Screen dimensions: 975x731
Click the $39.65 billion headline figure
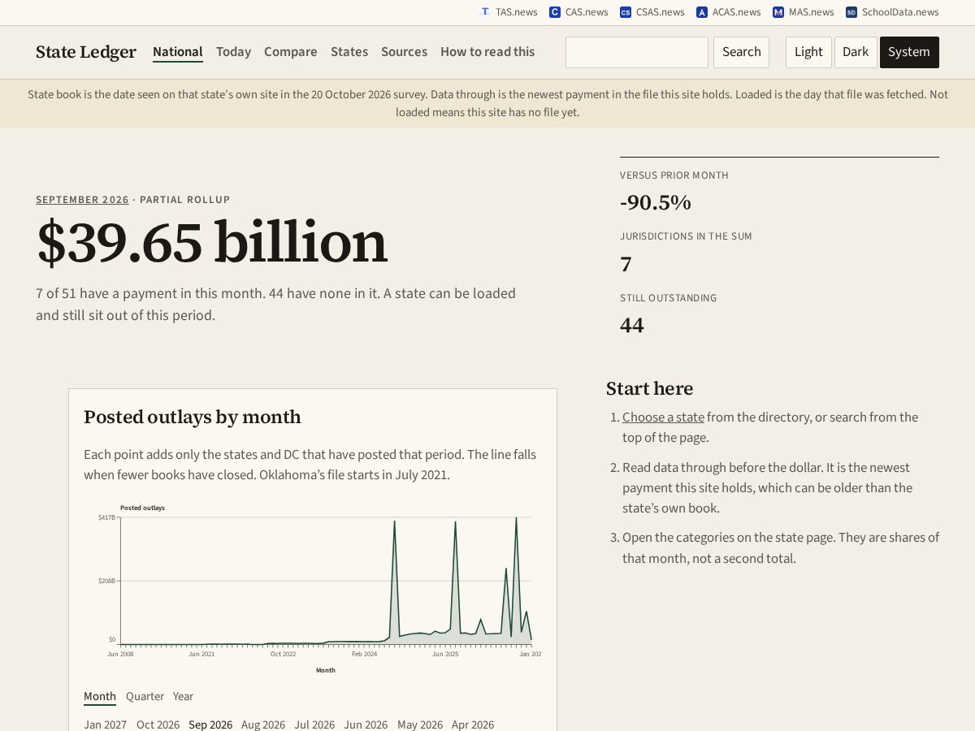(212, 242)
